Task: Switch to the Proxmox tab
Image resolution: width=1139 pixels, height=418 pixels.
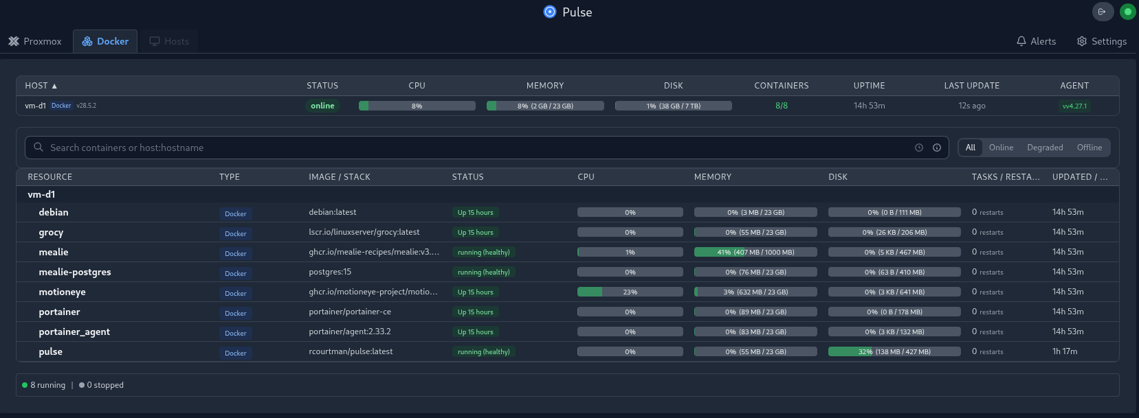Action: [35, 41]
